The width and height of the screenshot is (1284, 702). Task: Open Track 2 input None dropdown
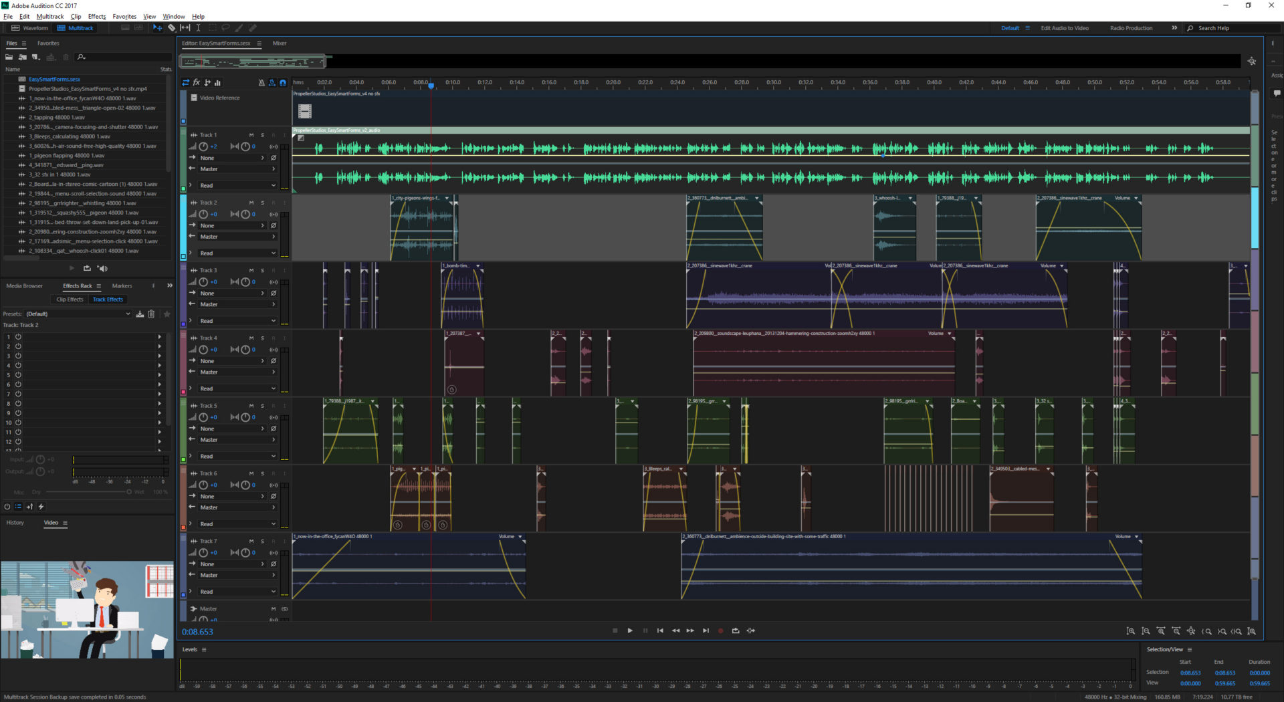232,226
